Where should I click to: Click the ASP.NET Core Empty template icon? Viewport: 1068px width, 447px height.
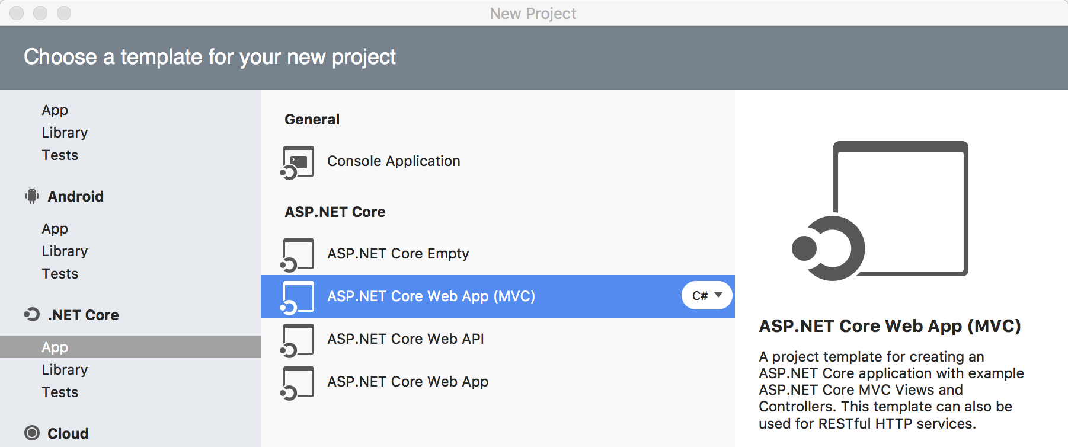(297, 254)
